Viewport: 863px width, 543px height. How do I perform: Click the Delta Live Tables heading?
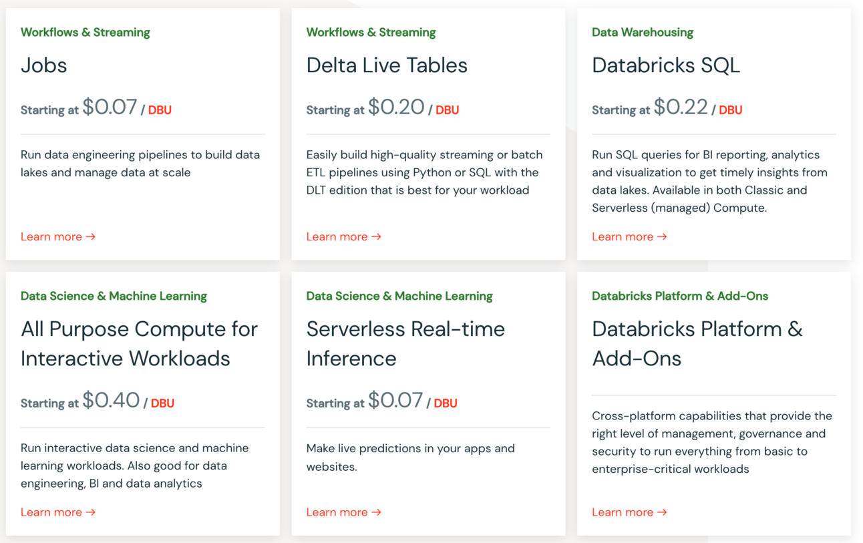(x=387, y=65)
